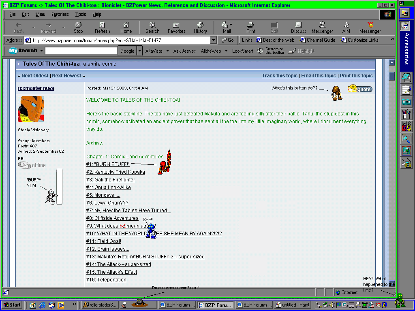Open the Help menu
Screen dimensions: 415x311
96,14
